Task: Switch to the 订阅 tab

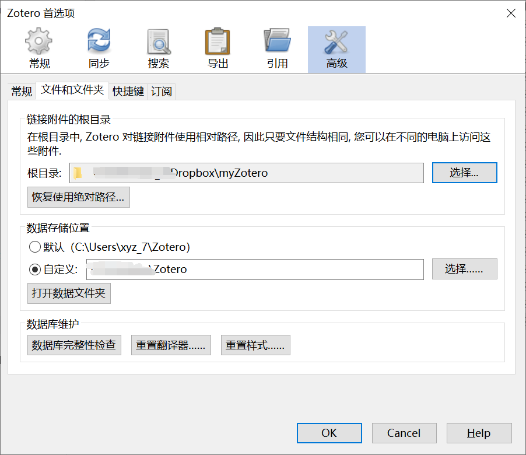Action: point(162,91)
